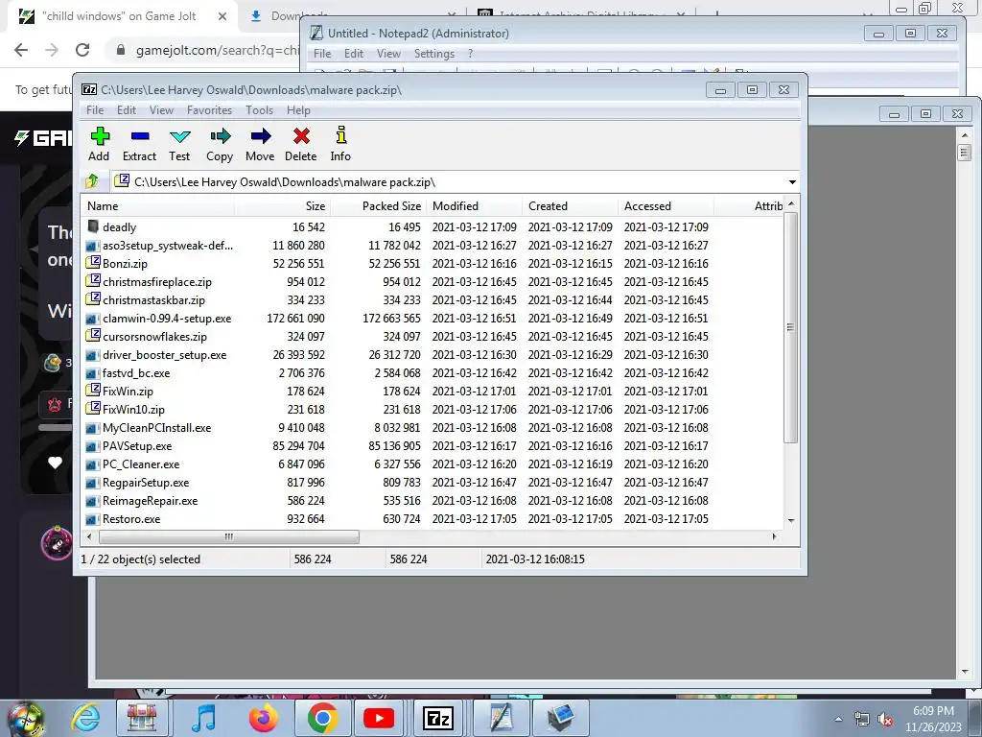The image size is (982, 737).
Task: Open the Help menu in 7-Zip
Action: pos(298,110)
